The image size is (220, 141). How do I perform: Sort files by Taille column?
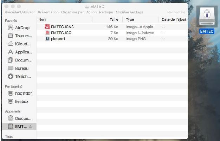point(114,20)
